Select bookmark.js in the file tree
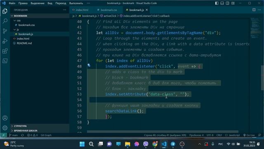The image size is (264, 149). click(26, 34)
